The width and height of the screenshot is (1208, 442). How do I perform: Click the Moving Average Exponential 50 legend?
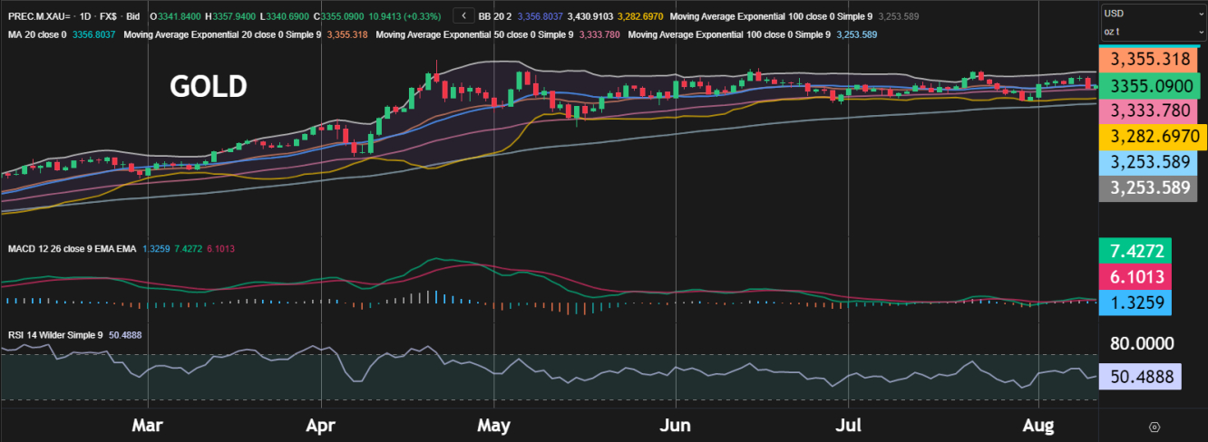[x=473, y=34]
